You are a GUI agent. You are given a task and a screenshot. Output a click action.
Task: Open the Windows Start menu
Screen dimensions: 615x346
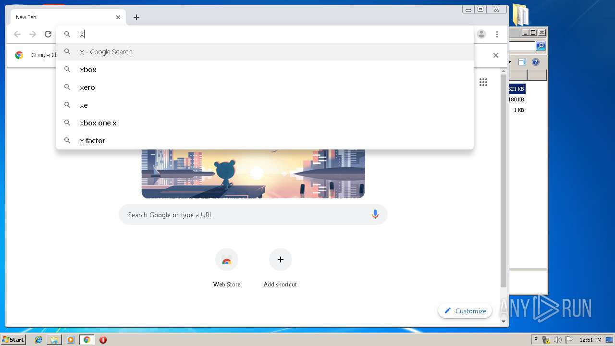pos(13,339)
